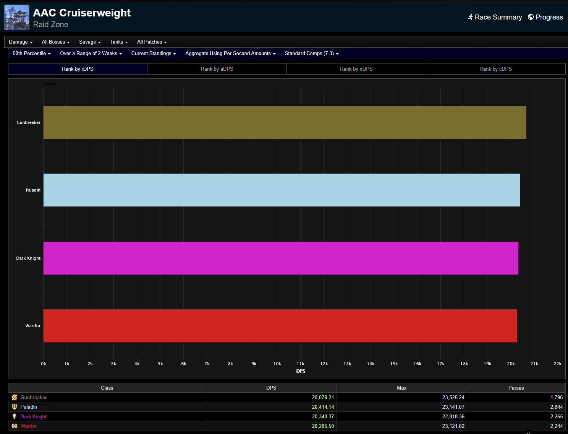This screenshot has width=568, height=434.
Task: Click the Dark Knight label on the chart axis
Action: click(28, 258)
